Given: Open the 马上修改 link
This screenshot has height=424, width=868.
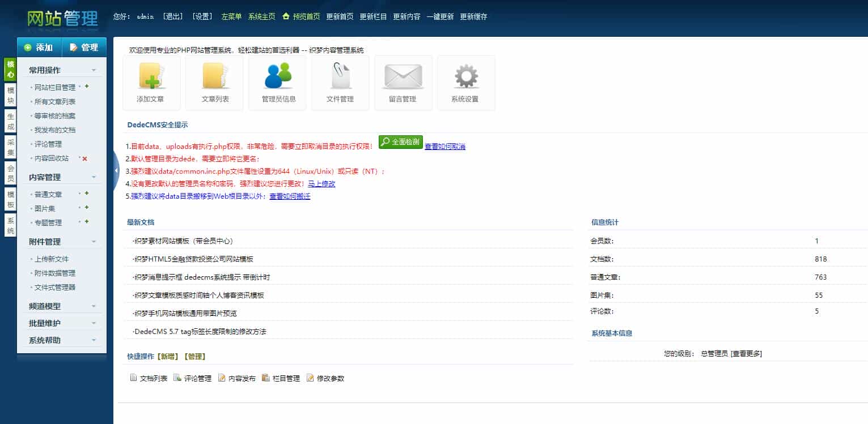Looking at the screenshot, I should coord(321,183).
